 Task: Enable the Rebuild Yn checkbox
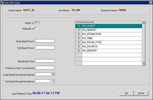pos(37,28)
